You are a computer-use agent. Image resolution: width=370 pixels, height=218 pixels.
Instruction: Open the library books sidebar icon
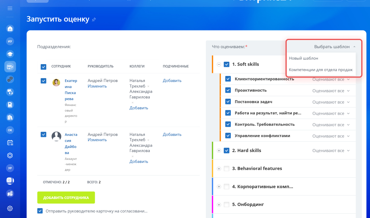[x=10, y=117]
